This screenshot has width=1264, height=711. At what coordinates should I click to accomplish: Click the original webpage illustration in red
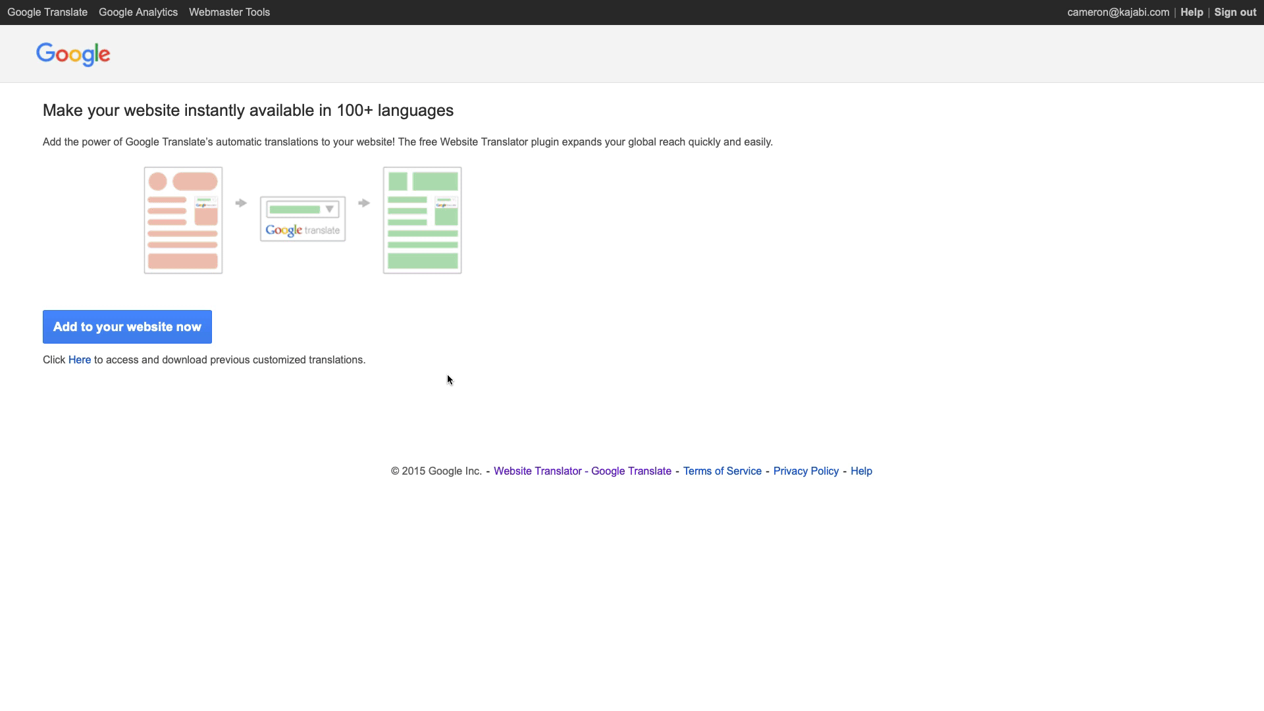[183, 221]
